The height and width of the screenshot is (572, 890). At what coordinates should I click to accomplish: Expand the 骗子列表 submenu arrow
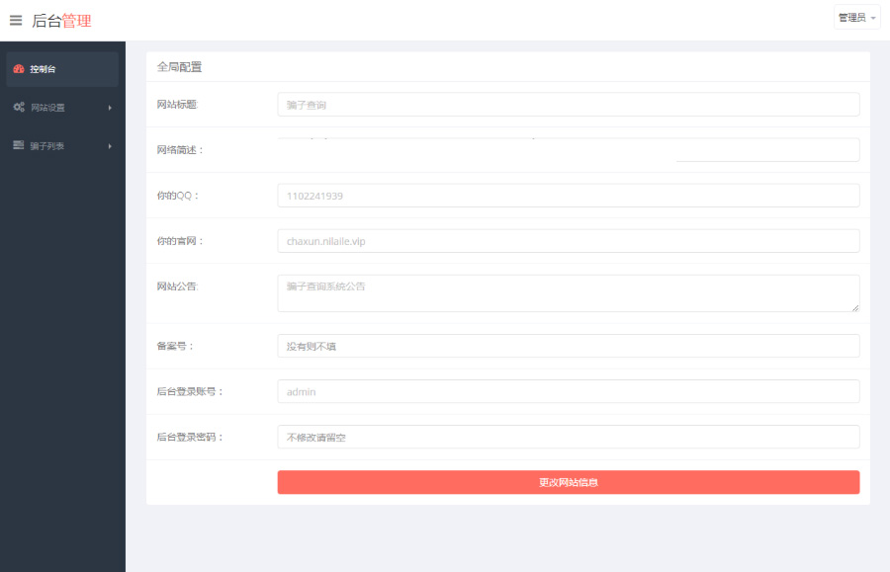coord(110,146)
